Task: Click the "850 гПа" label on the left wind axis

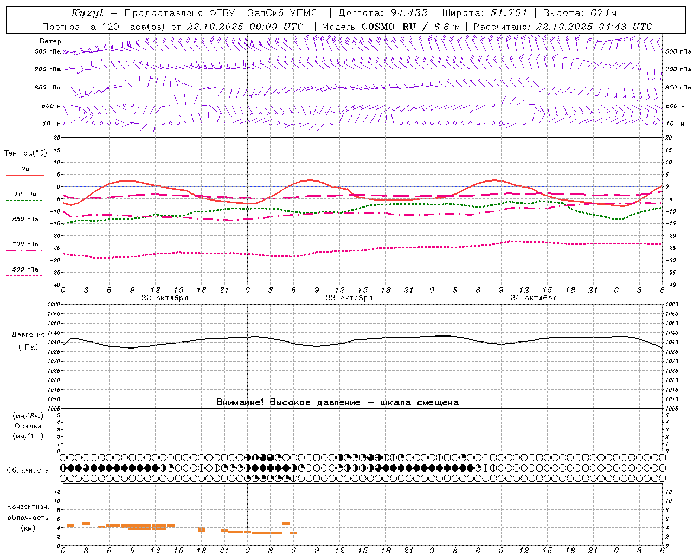Action: coord(48,87)
